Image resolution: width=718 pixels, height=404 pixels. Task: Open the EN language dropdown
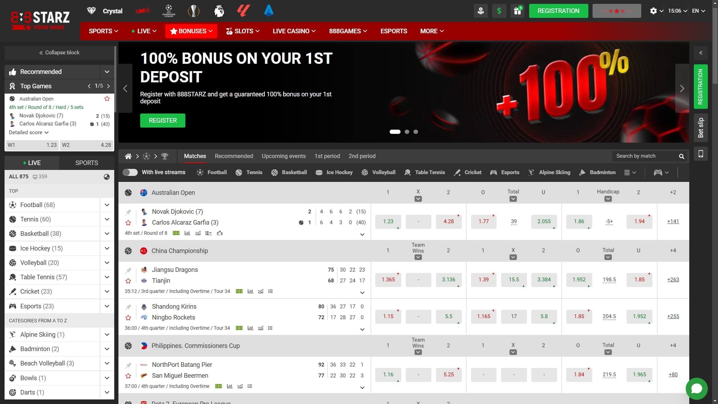[x=698, y=11]
